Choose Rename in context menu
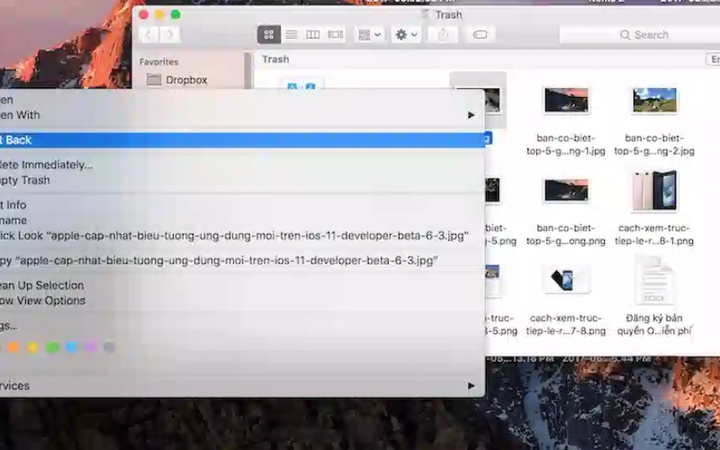 [x=242, y=220]
